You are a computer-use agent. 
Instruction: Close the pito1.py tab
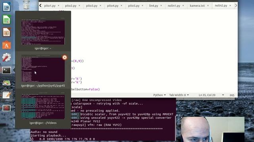point(58,6)
